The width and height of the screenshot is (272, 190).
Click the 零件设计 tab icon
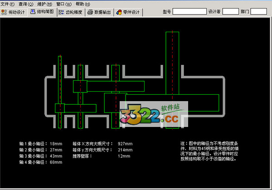tap(119, 12)
